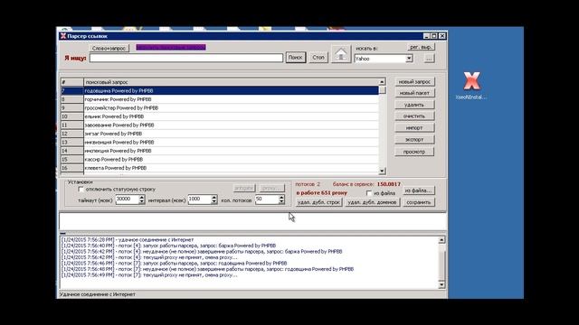Click the импорт button

pyautogui.click(x=414, y=128)
